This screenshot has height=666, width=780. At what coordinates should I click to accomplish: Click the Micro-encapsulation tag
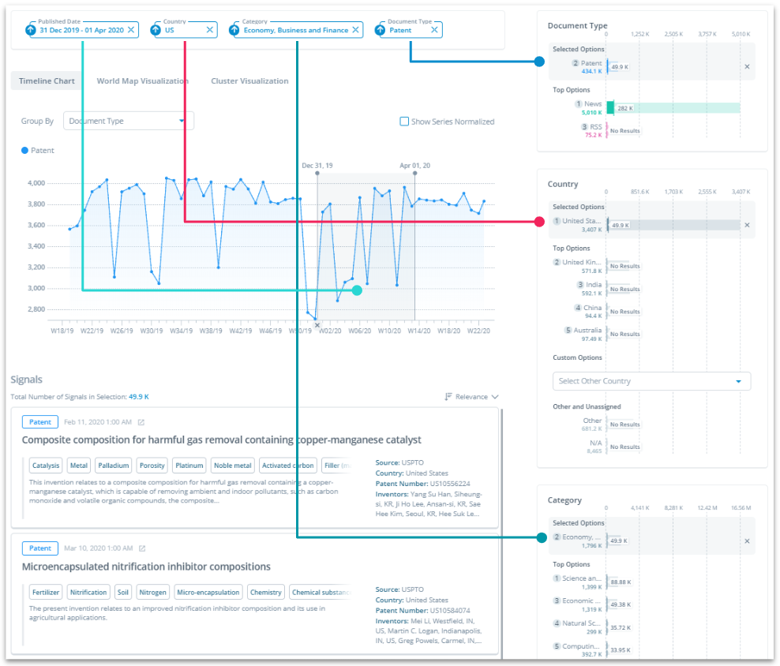[x=208, y=593]
